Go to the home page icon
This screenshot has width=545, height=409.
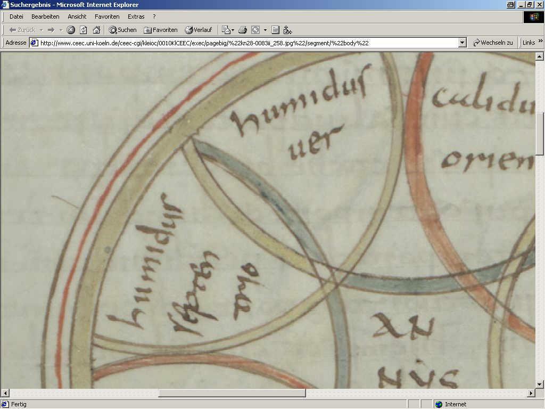(x=96, y=30)
